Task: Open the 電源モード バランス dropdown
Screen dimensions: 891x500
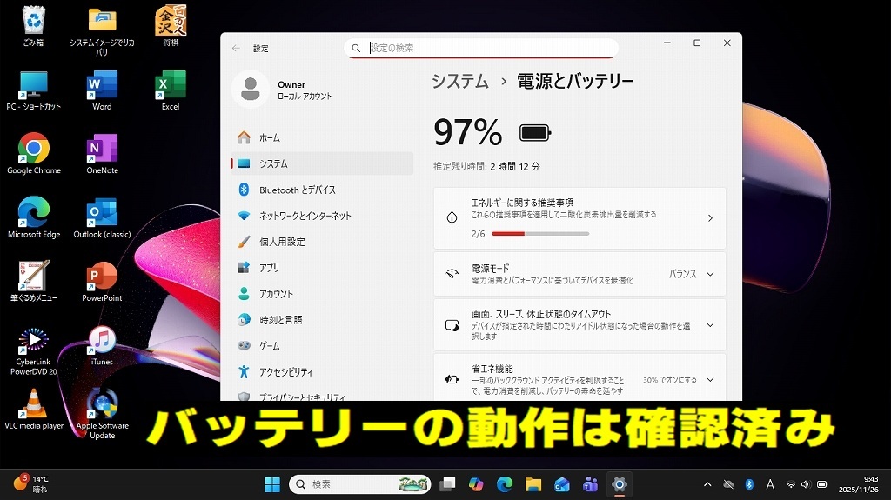Action: click(x=692, y=274)
